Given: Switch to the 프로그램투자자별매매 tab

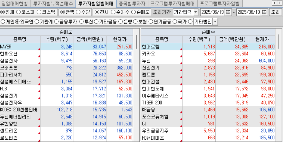Looking at the screenshot, I should pyautogui.click(x=173, y=3).
